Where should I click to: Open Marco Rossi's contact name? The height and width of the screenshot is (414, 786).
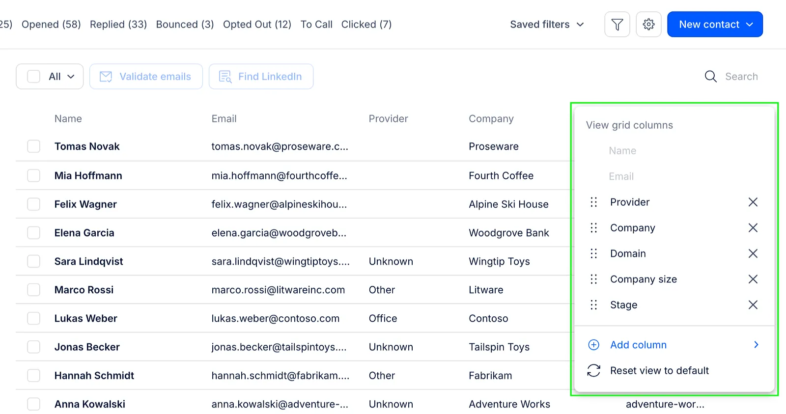(84, 290)
